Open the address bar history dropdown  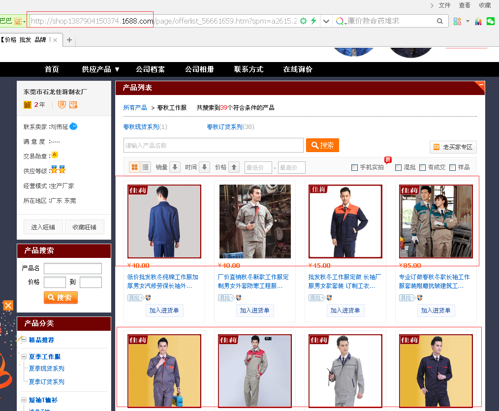326,21
